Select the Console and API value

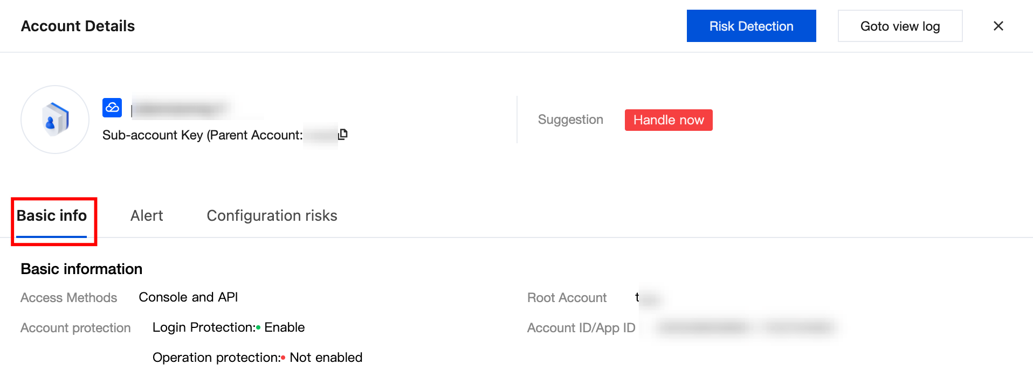pos(188,297)
